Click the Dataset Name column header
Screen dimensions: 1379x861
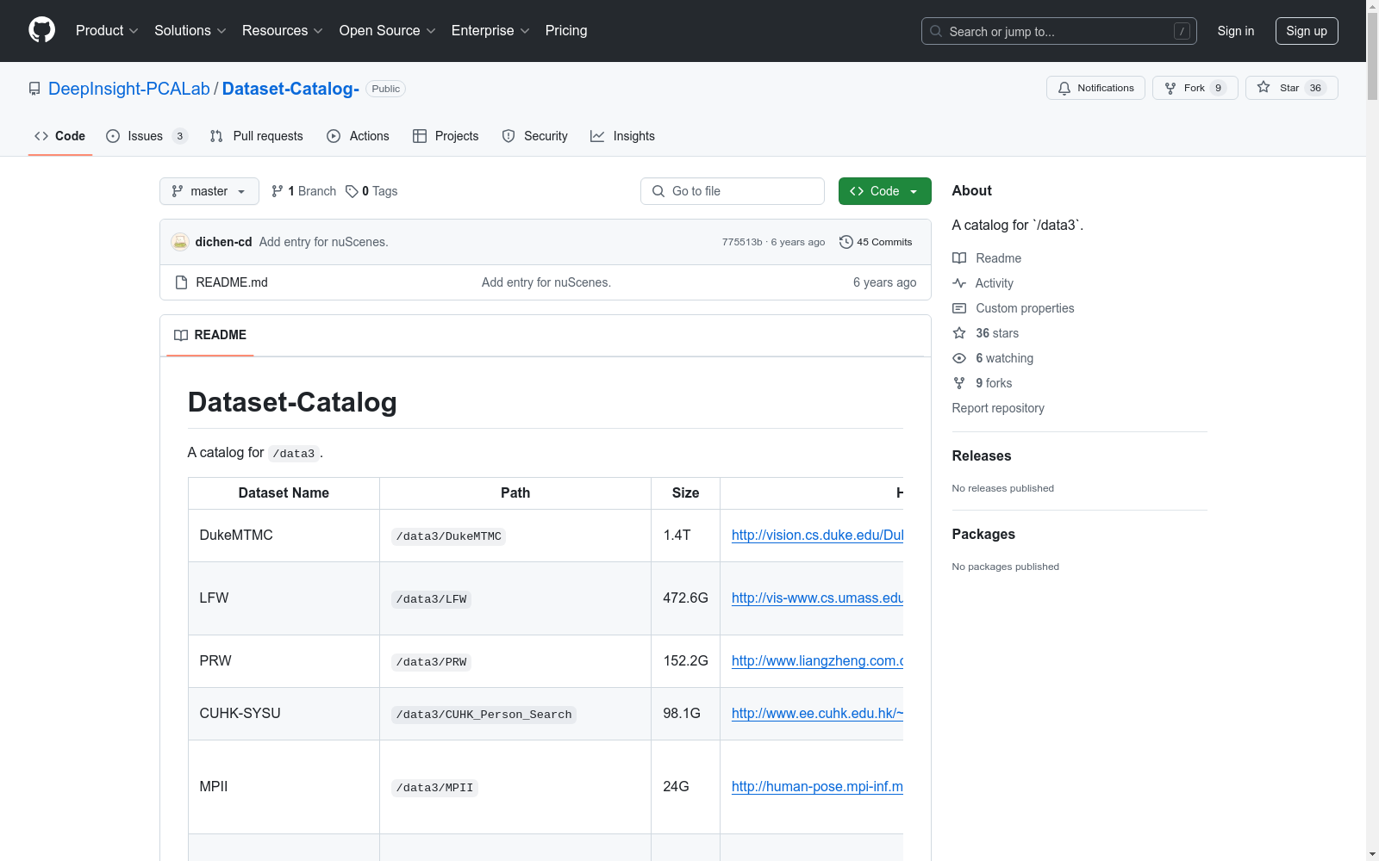(284, 493)
